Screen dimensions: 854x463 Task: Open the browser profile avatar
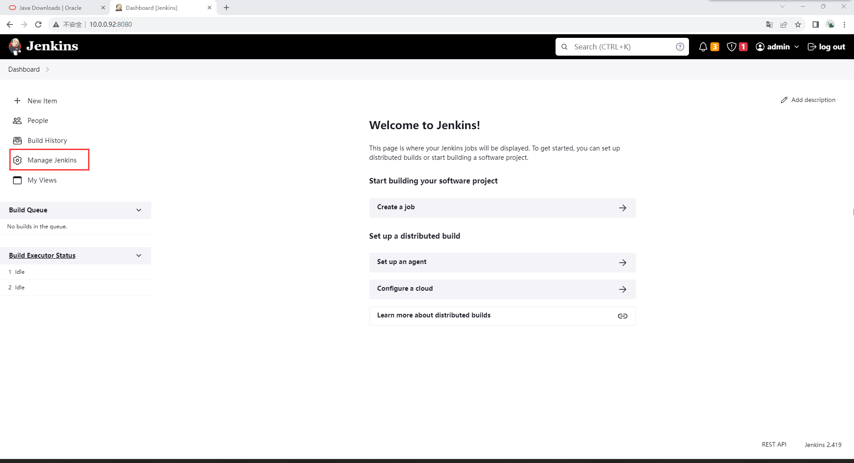click(x=830, y=24)
